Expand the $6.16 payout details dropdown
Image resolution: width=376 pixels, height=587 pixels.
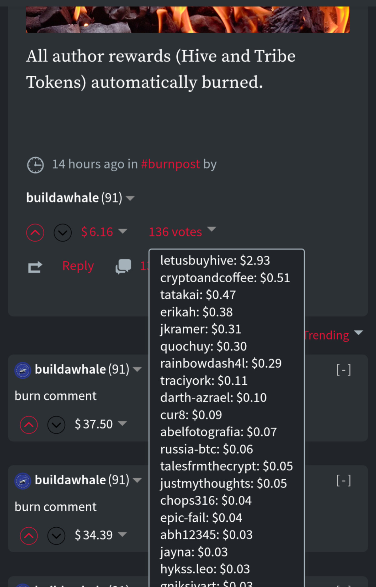coord(123,231)
